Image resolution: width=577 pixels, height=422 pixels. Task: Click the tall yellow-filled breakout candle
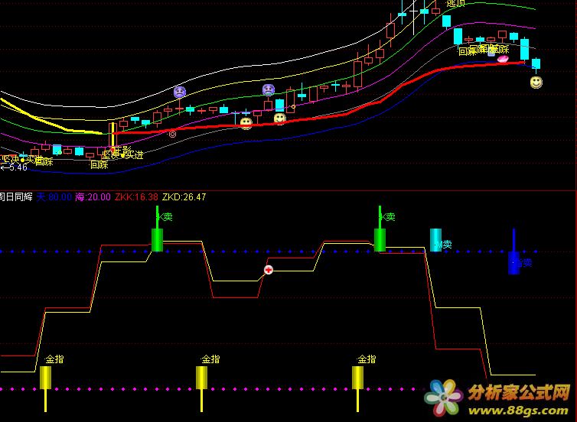pos(112,135)
